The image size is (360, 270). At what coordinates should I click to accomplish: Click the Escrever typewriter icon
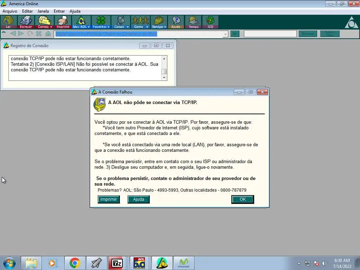(x=26, y=22)
